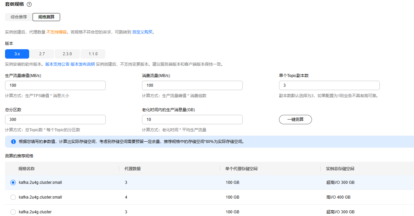Choose version 1.1.0
Screen dimensions: 414x216
coord(93,54)
